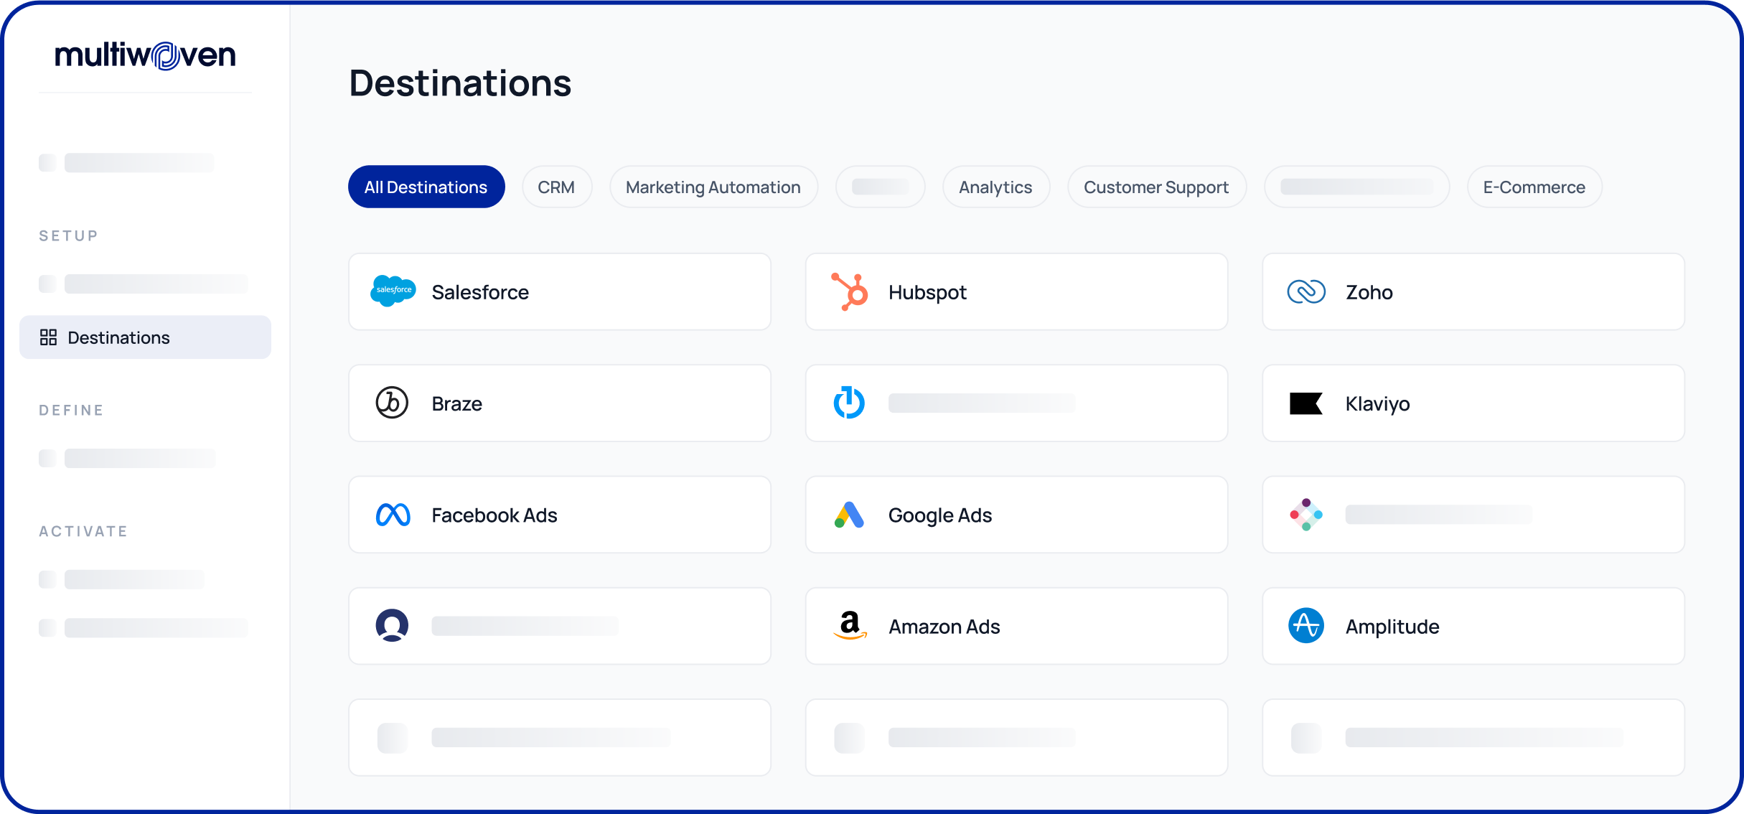Click the Google Ads triangle logo
Viewport: 1744px width, 814px height.
coord(849,515)
